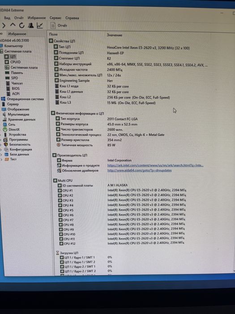Select Системная плата child item under ЦП
The width and height of the screenshot is (235, 314).
tap(21, 67)
